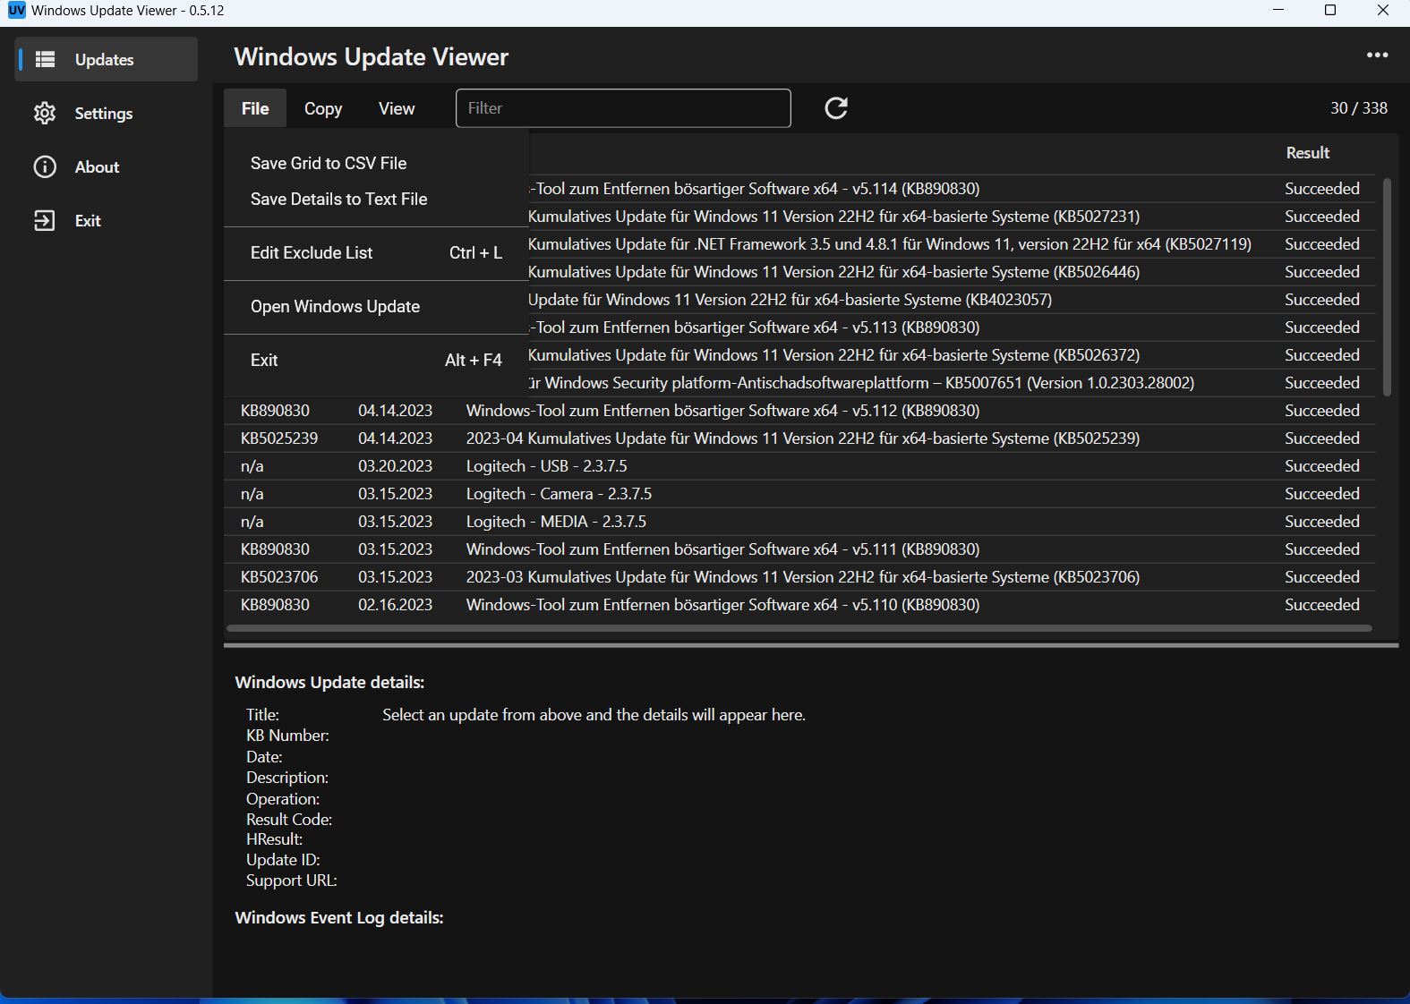Image resolution: width=1410 pixels, height=1004 pixels.
Task: Select the KB5023706 cell
Action: 279,577
